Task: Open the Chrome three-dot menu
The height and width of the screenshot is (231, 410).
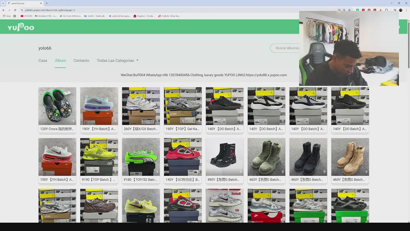Action: 406,10
